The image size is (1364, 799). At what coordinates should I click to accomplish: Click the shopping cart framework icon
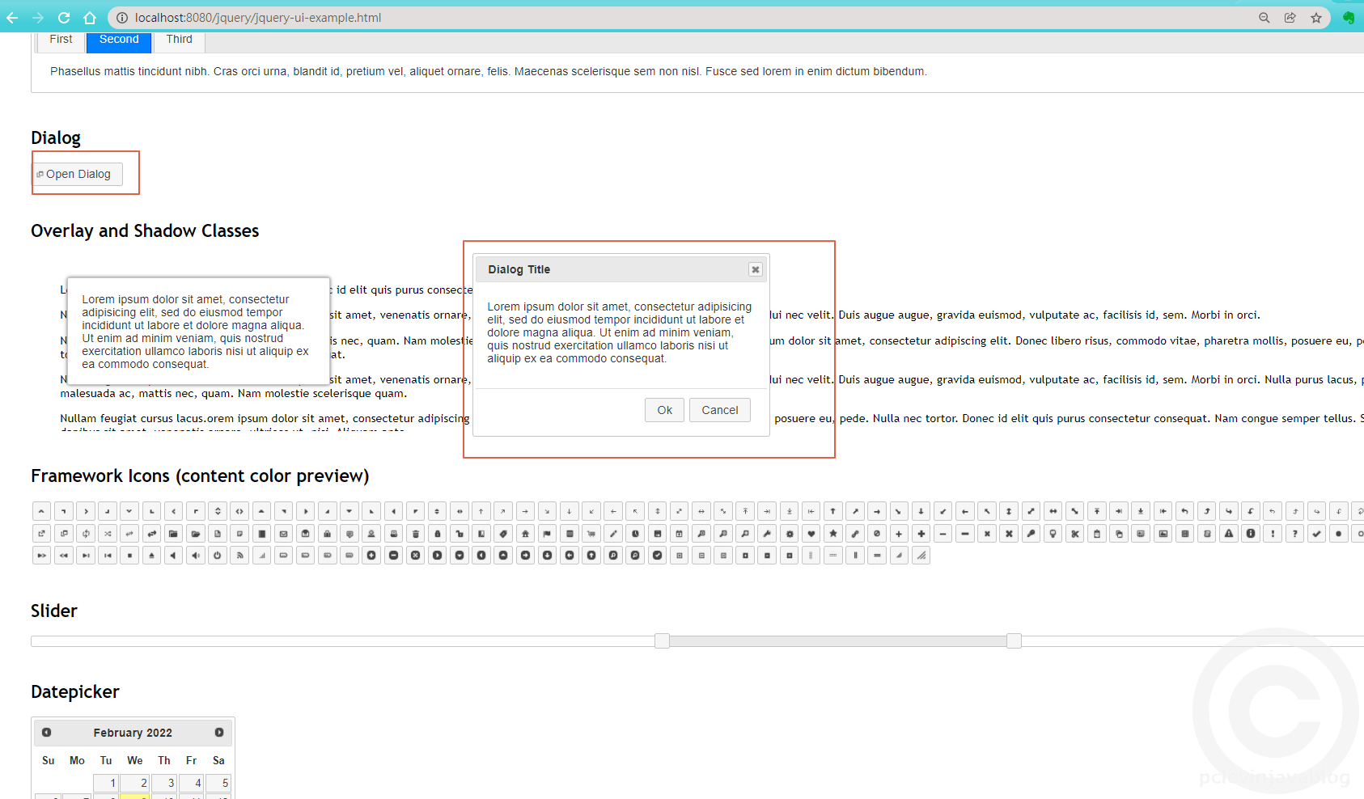(x=591, y=534)
